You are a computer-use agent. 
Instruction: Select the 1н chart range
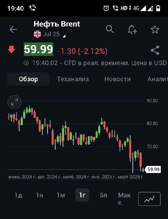[39, 195]
